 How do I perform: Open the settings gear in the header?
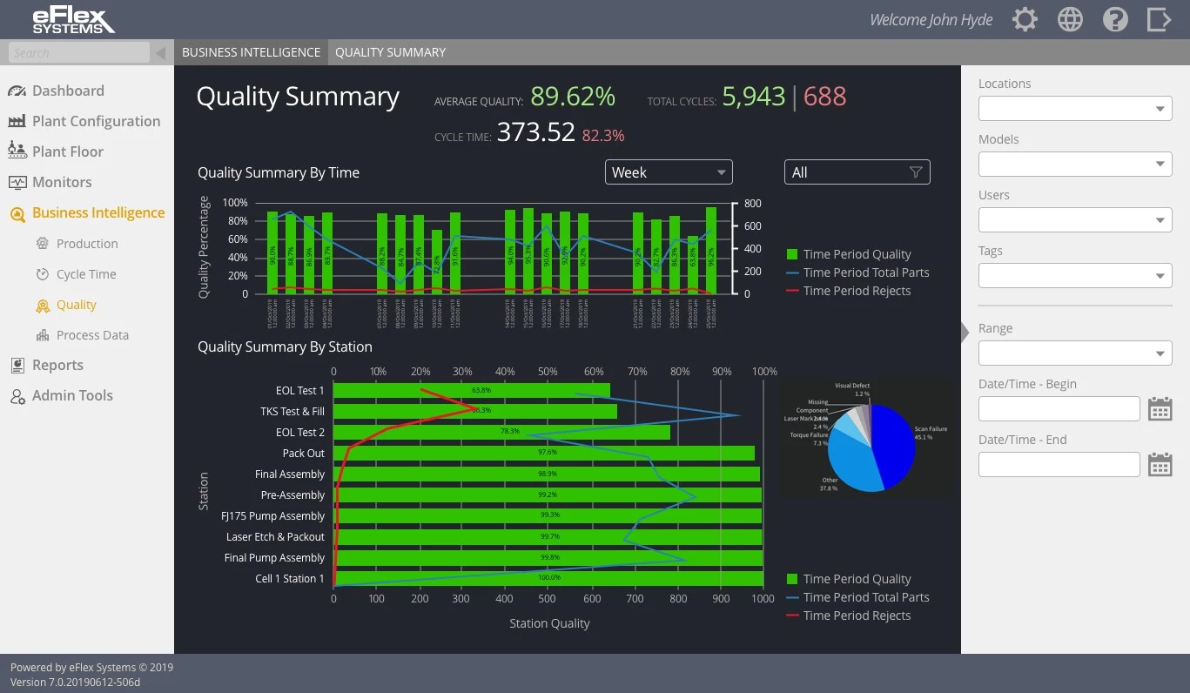[1025, 18]
